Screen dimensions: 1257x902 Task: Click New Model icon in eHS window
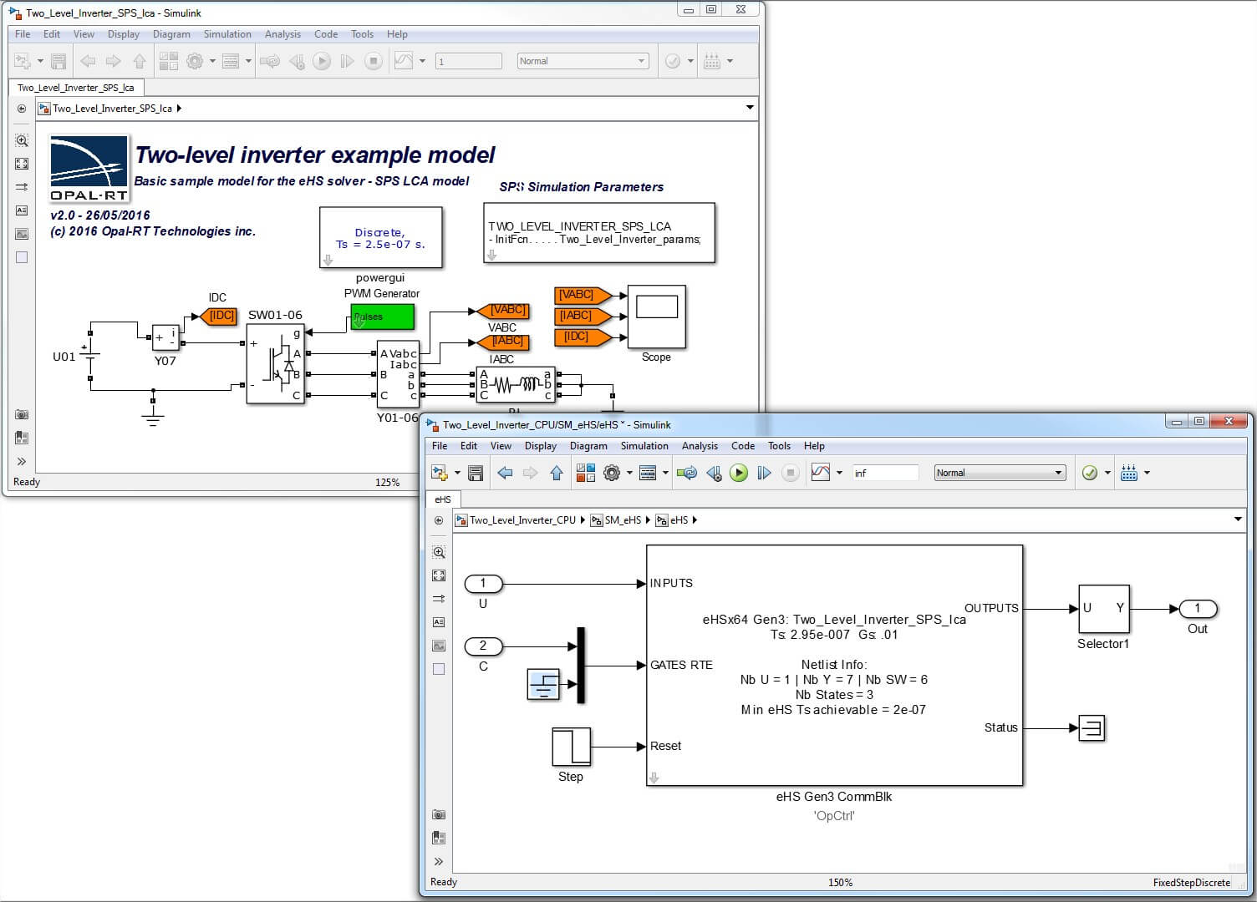tap(439, 473)
